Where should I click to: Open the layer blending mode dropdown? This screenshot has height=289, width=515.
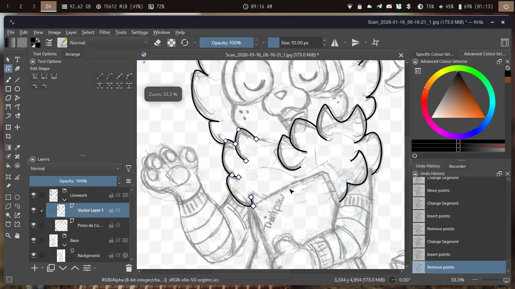[75, 169]
